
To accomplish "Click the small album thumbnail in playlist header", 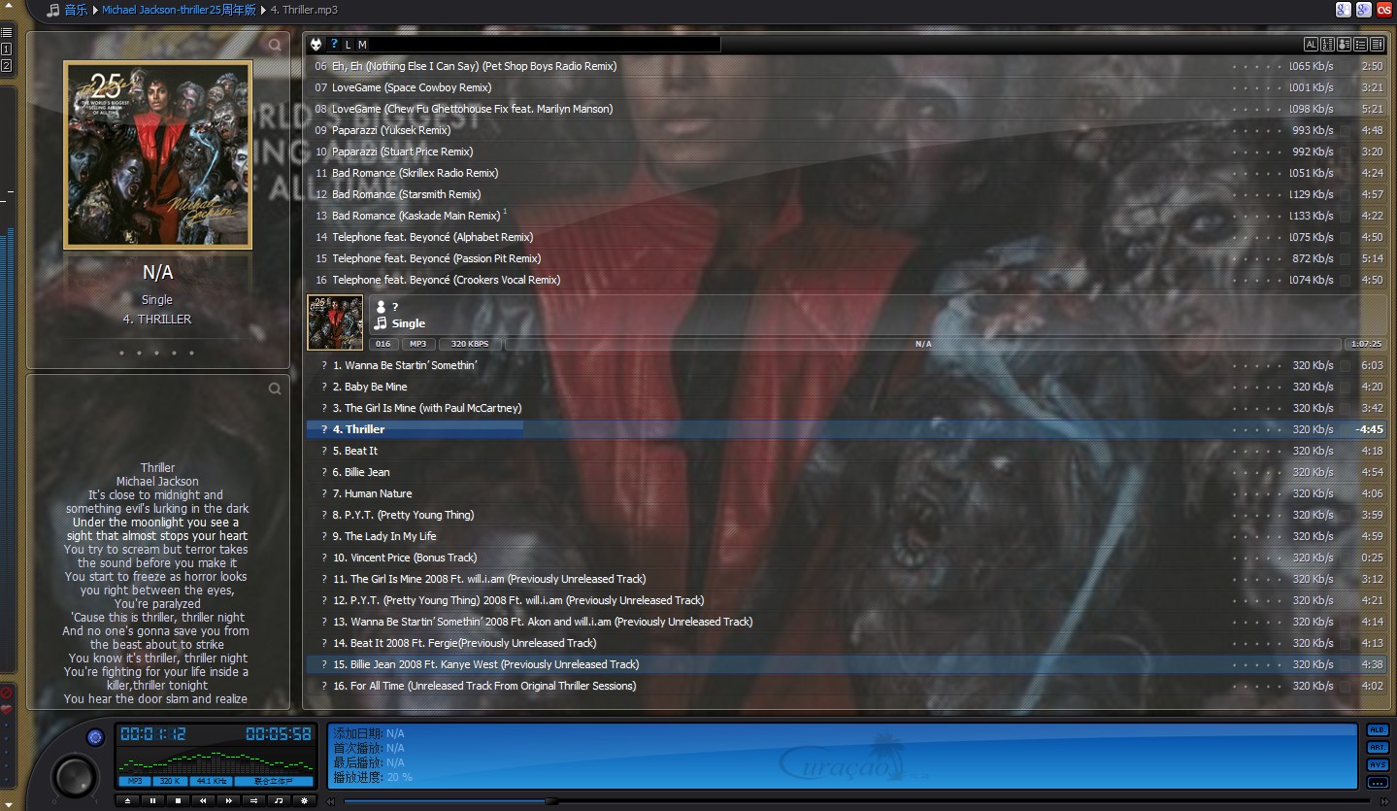I will click(x=335, y=322).
